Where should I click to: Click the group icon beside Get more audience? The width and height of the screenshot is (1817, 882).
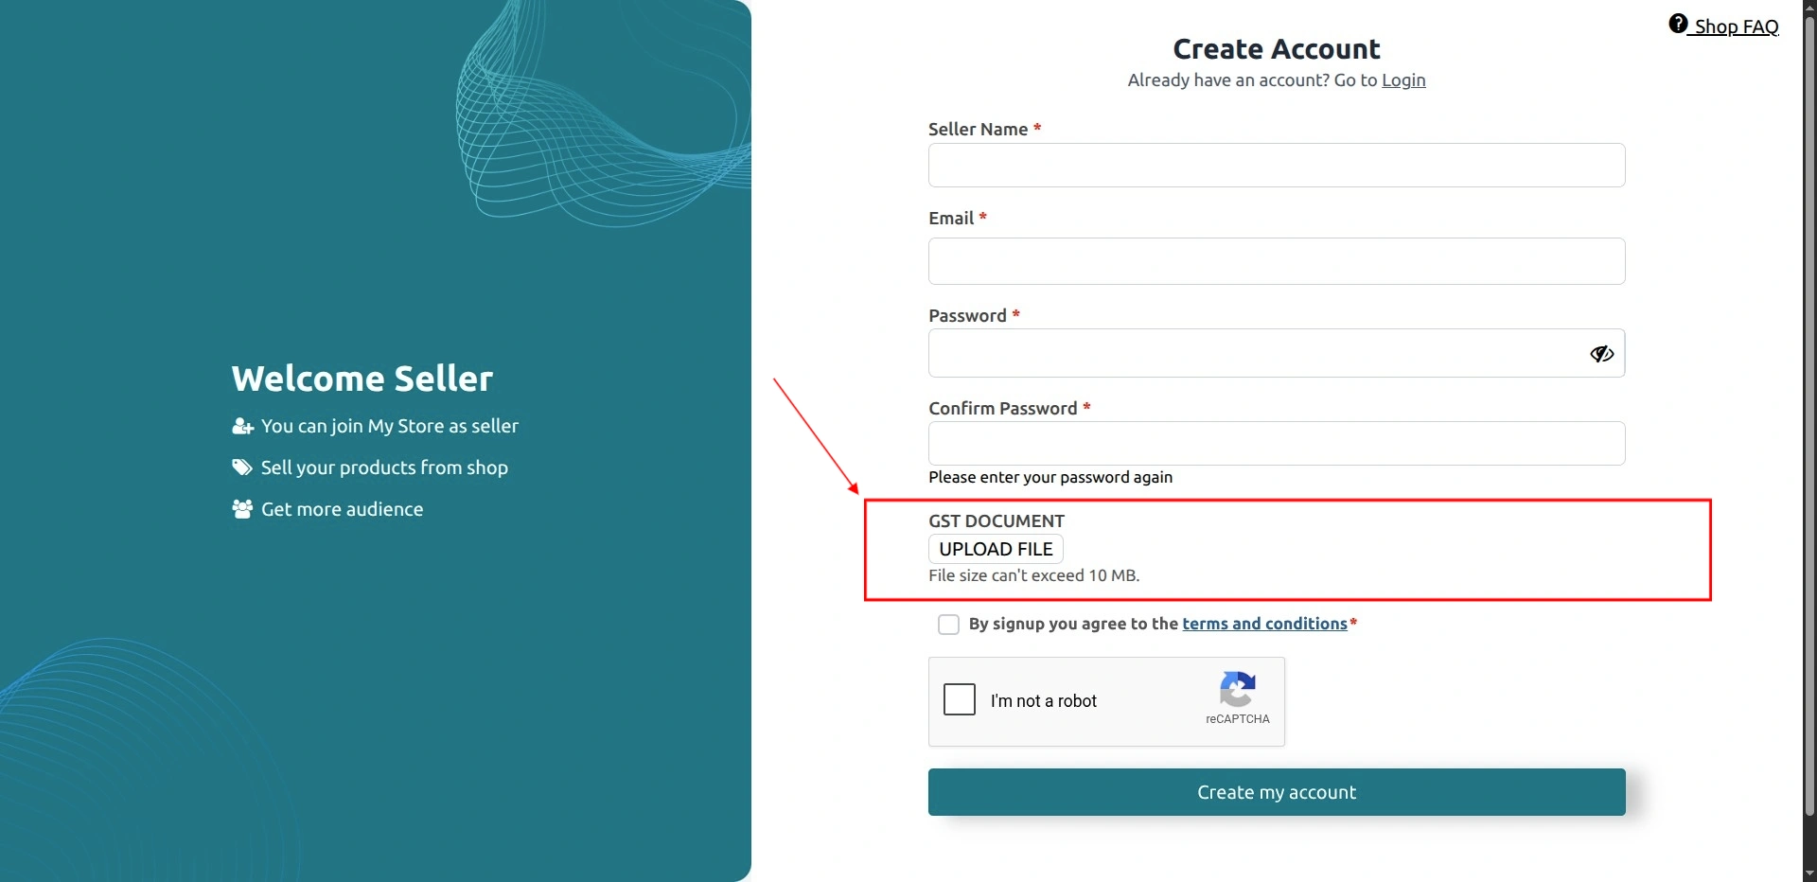pos(242,509)
